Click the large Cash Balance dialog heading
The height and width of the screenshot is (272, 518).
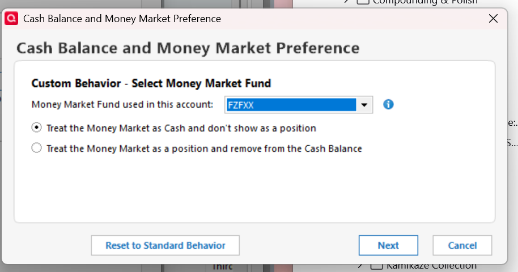188,48
